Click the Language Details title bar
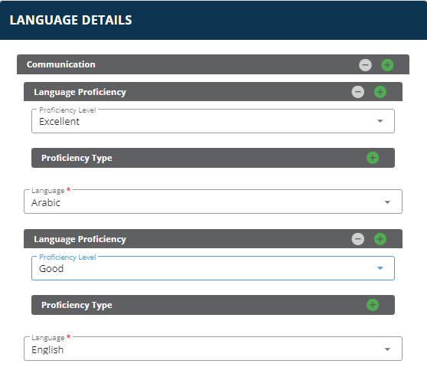 click(213, 20)
